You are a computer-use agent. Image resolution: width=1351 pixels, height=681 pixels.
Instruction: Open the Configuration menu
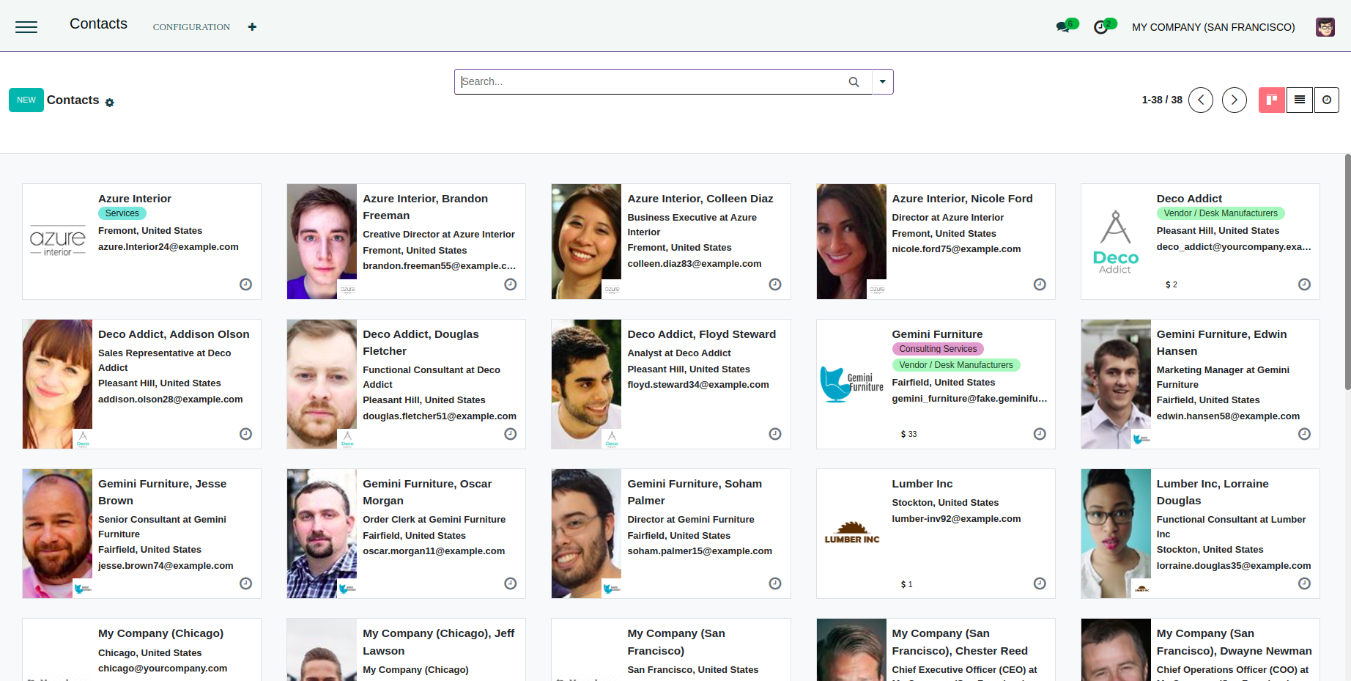point(191,27)
